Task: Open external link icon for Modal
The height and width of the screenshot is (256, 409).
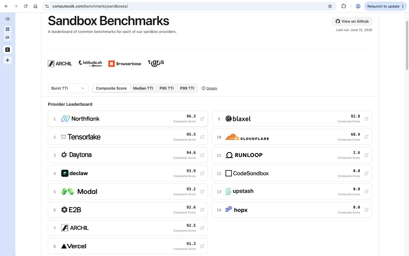Action: [x=202, y=191]
